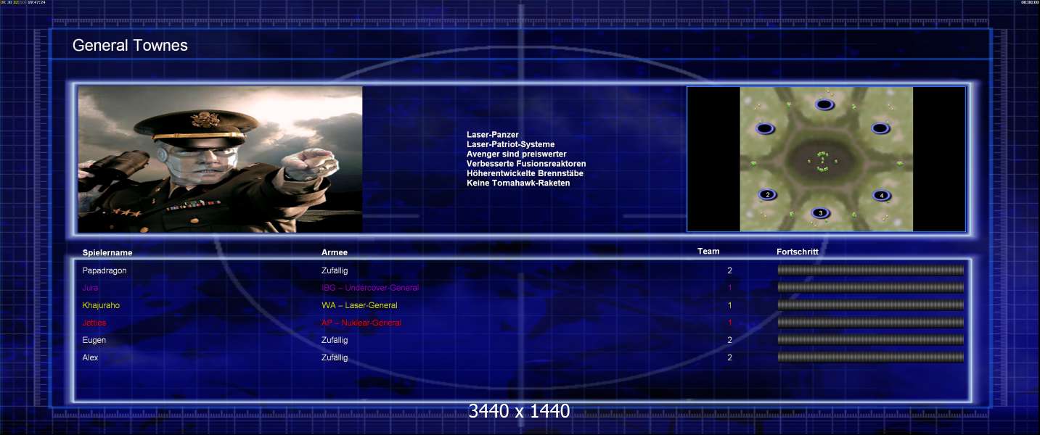Click 'Zufällig' army in Eugen's row

point(335,340)
